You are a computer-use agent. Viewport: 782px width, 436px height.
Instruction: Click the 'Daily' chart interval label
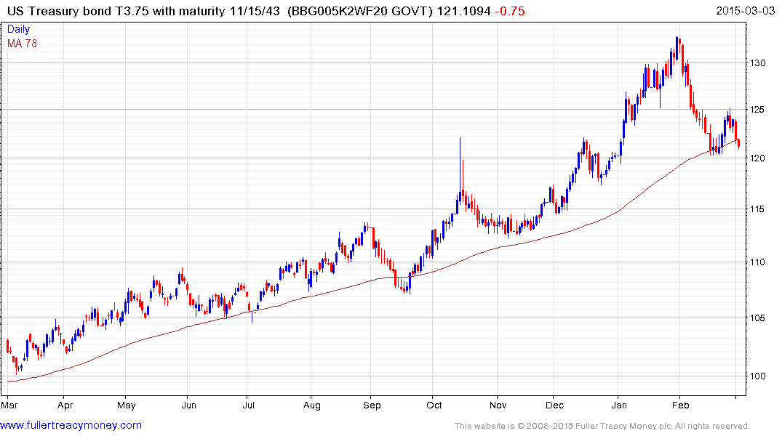(18, 29)
